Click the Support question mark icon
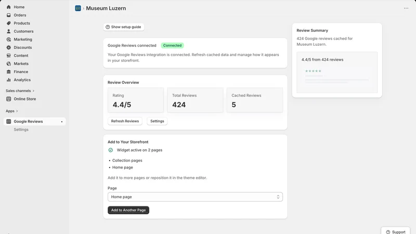416x234 pixels. [388, 232]
